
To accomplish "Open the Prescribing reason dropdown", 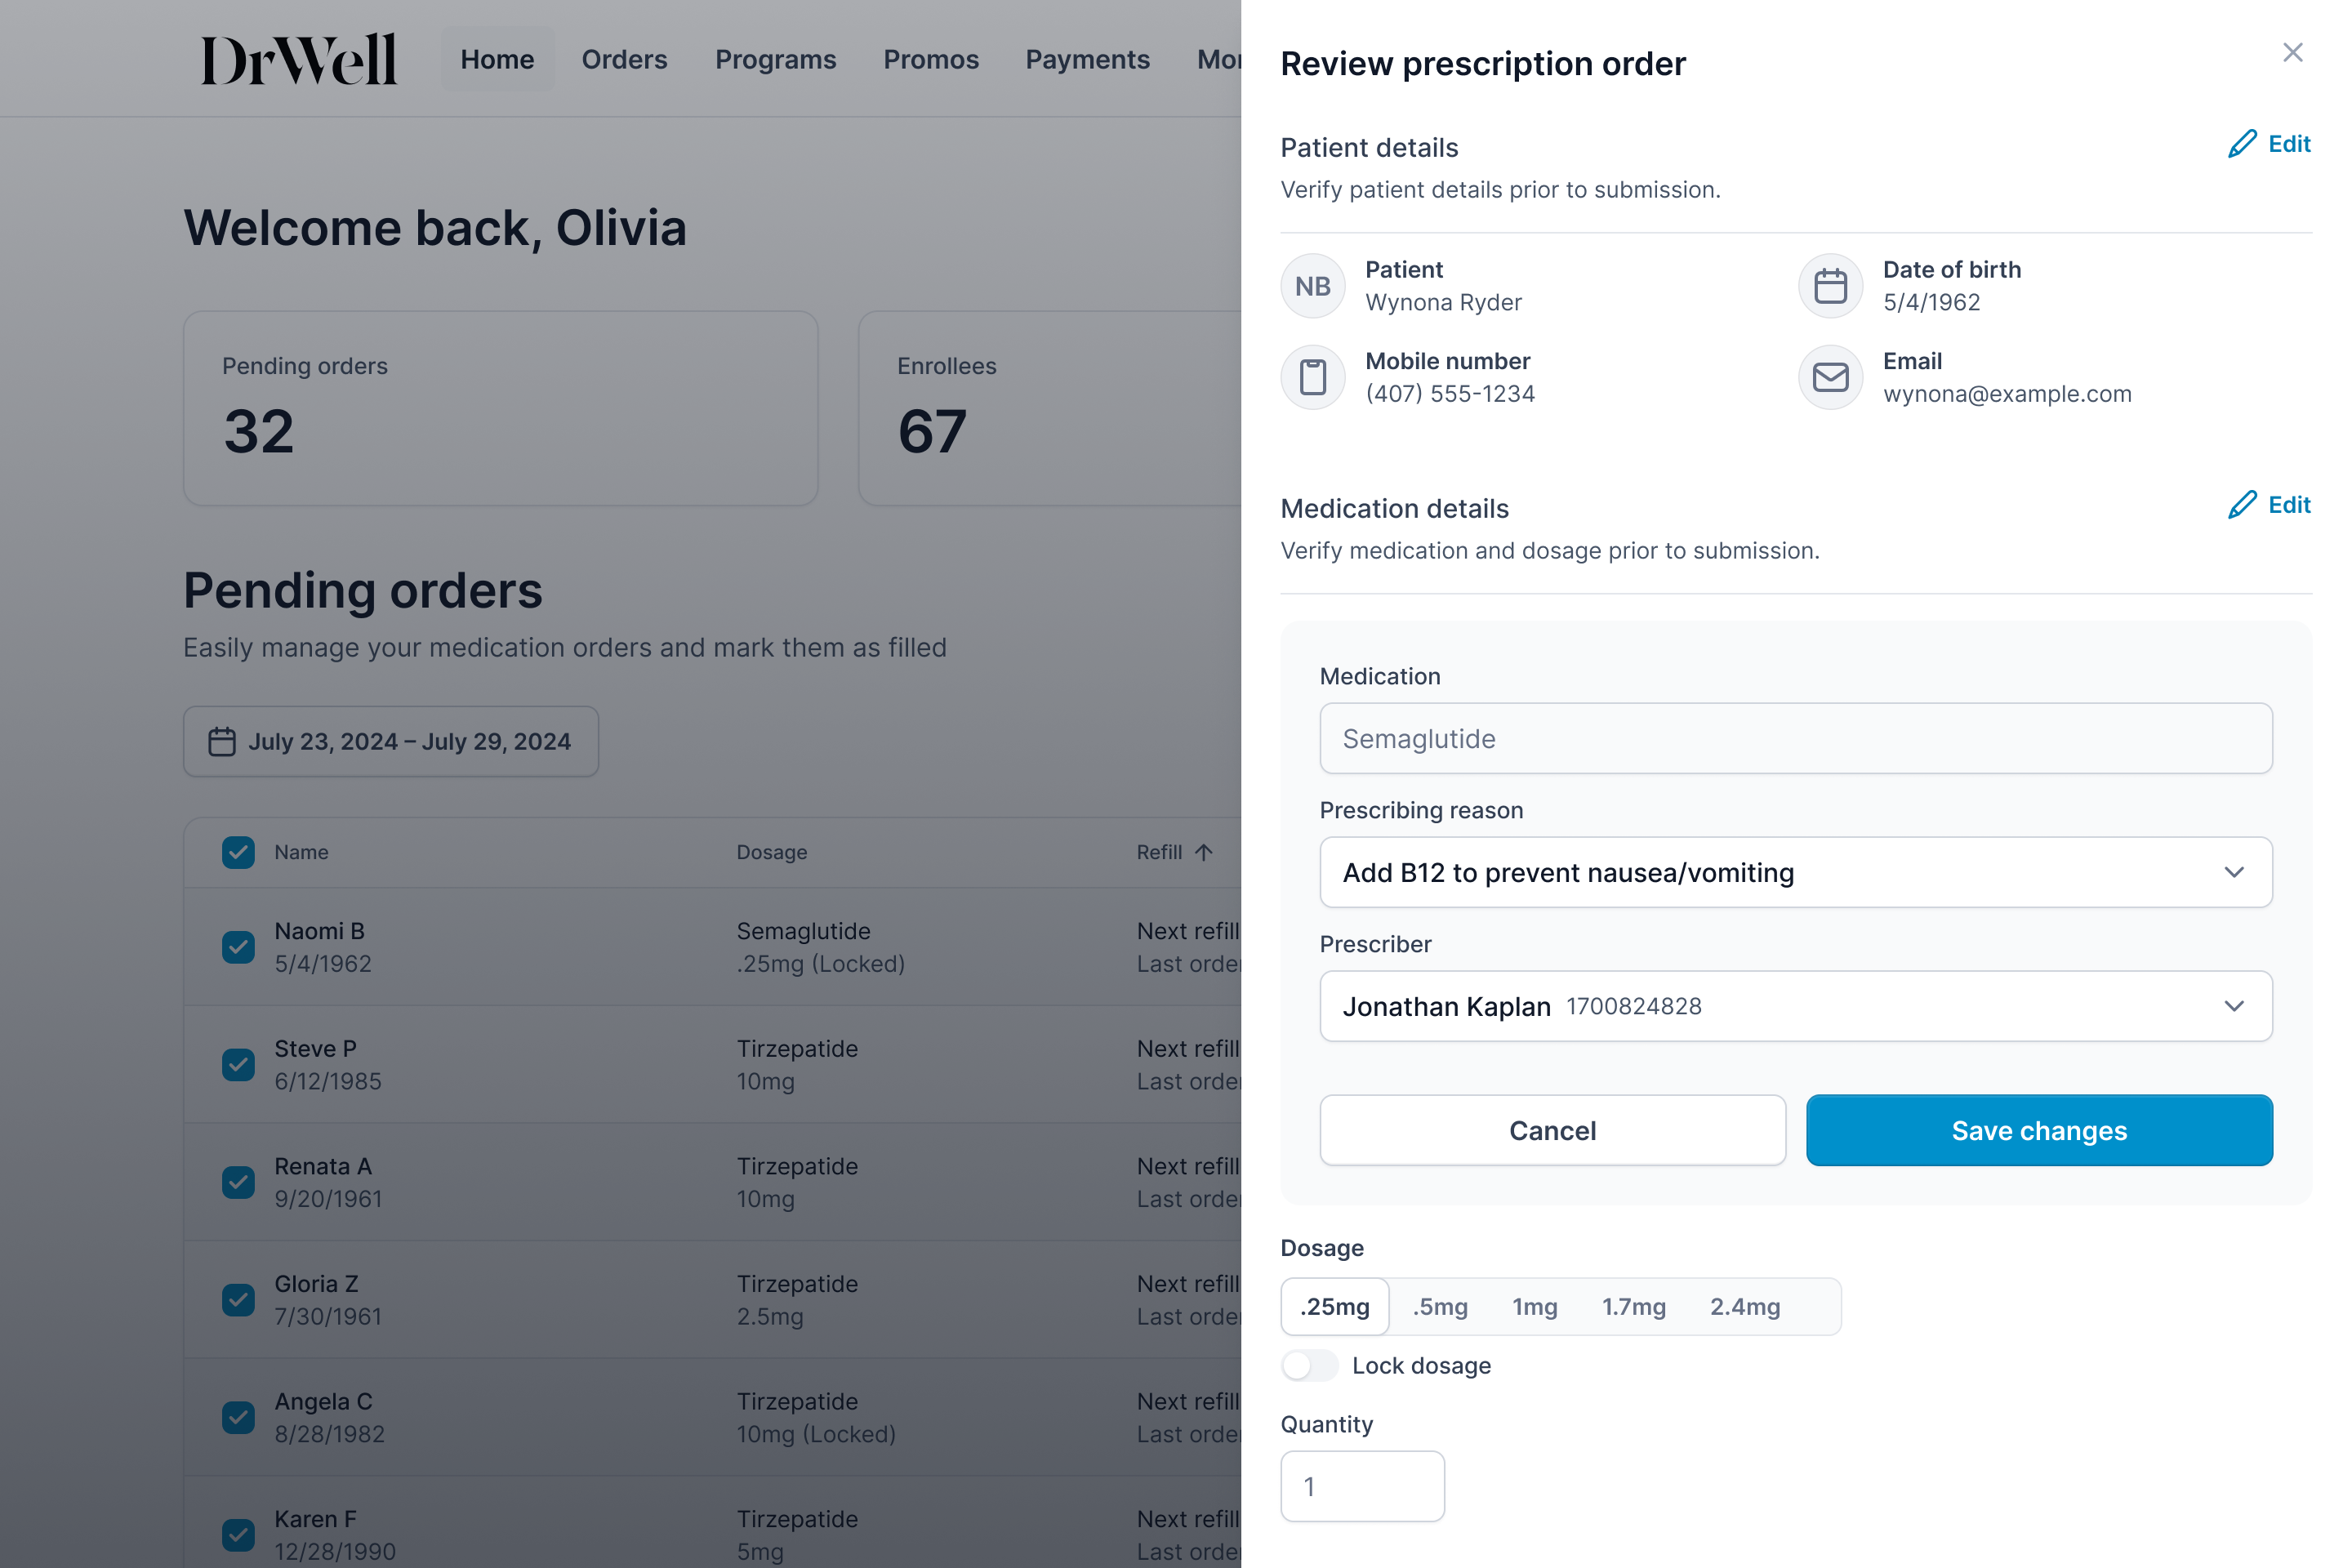I will [1796, 872].
